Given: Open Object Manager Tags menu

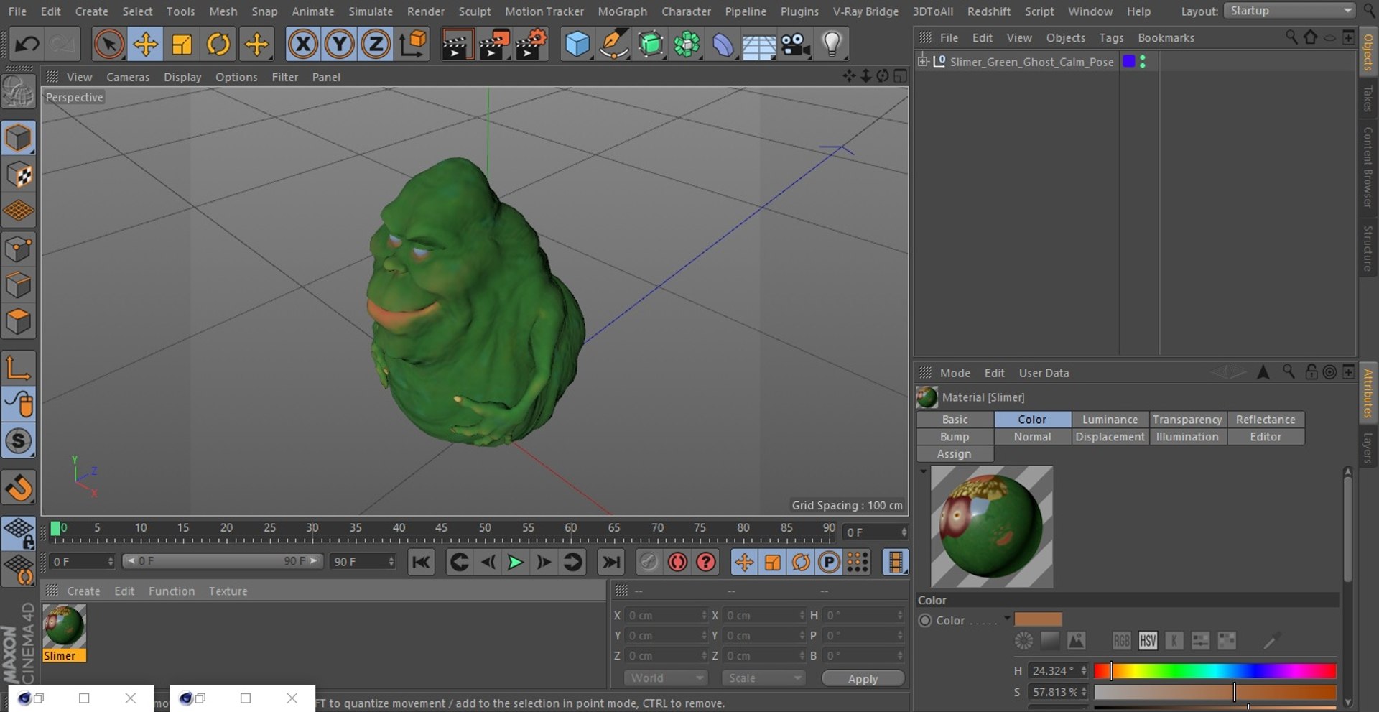Looking at the screenshot, I should point(1111,38).
